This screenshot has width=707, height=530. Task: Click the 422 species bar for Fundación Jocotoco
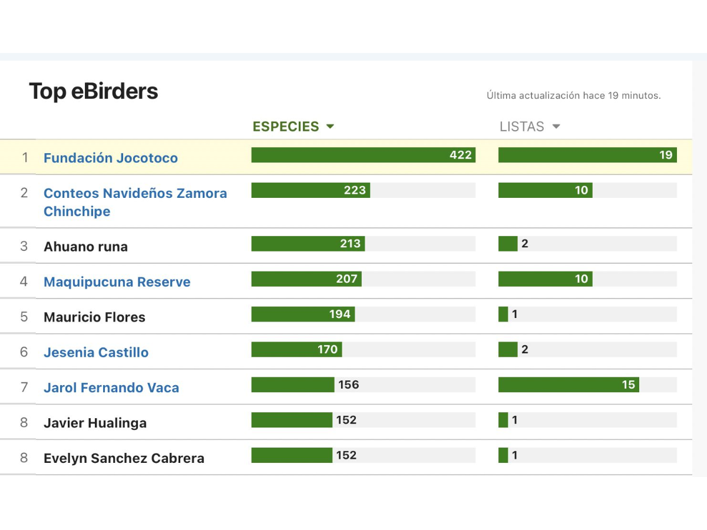click(363, 155)
